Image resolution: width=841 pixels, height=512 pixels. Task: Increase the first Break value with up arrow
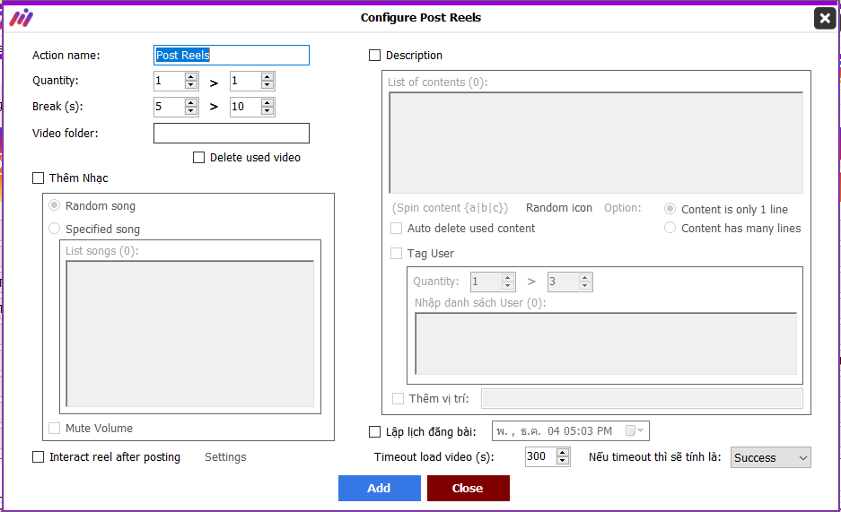pyautogui.click(x=191, y=102)
